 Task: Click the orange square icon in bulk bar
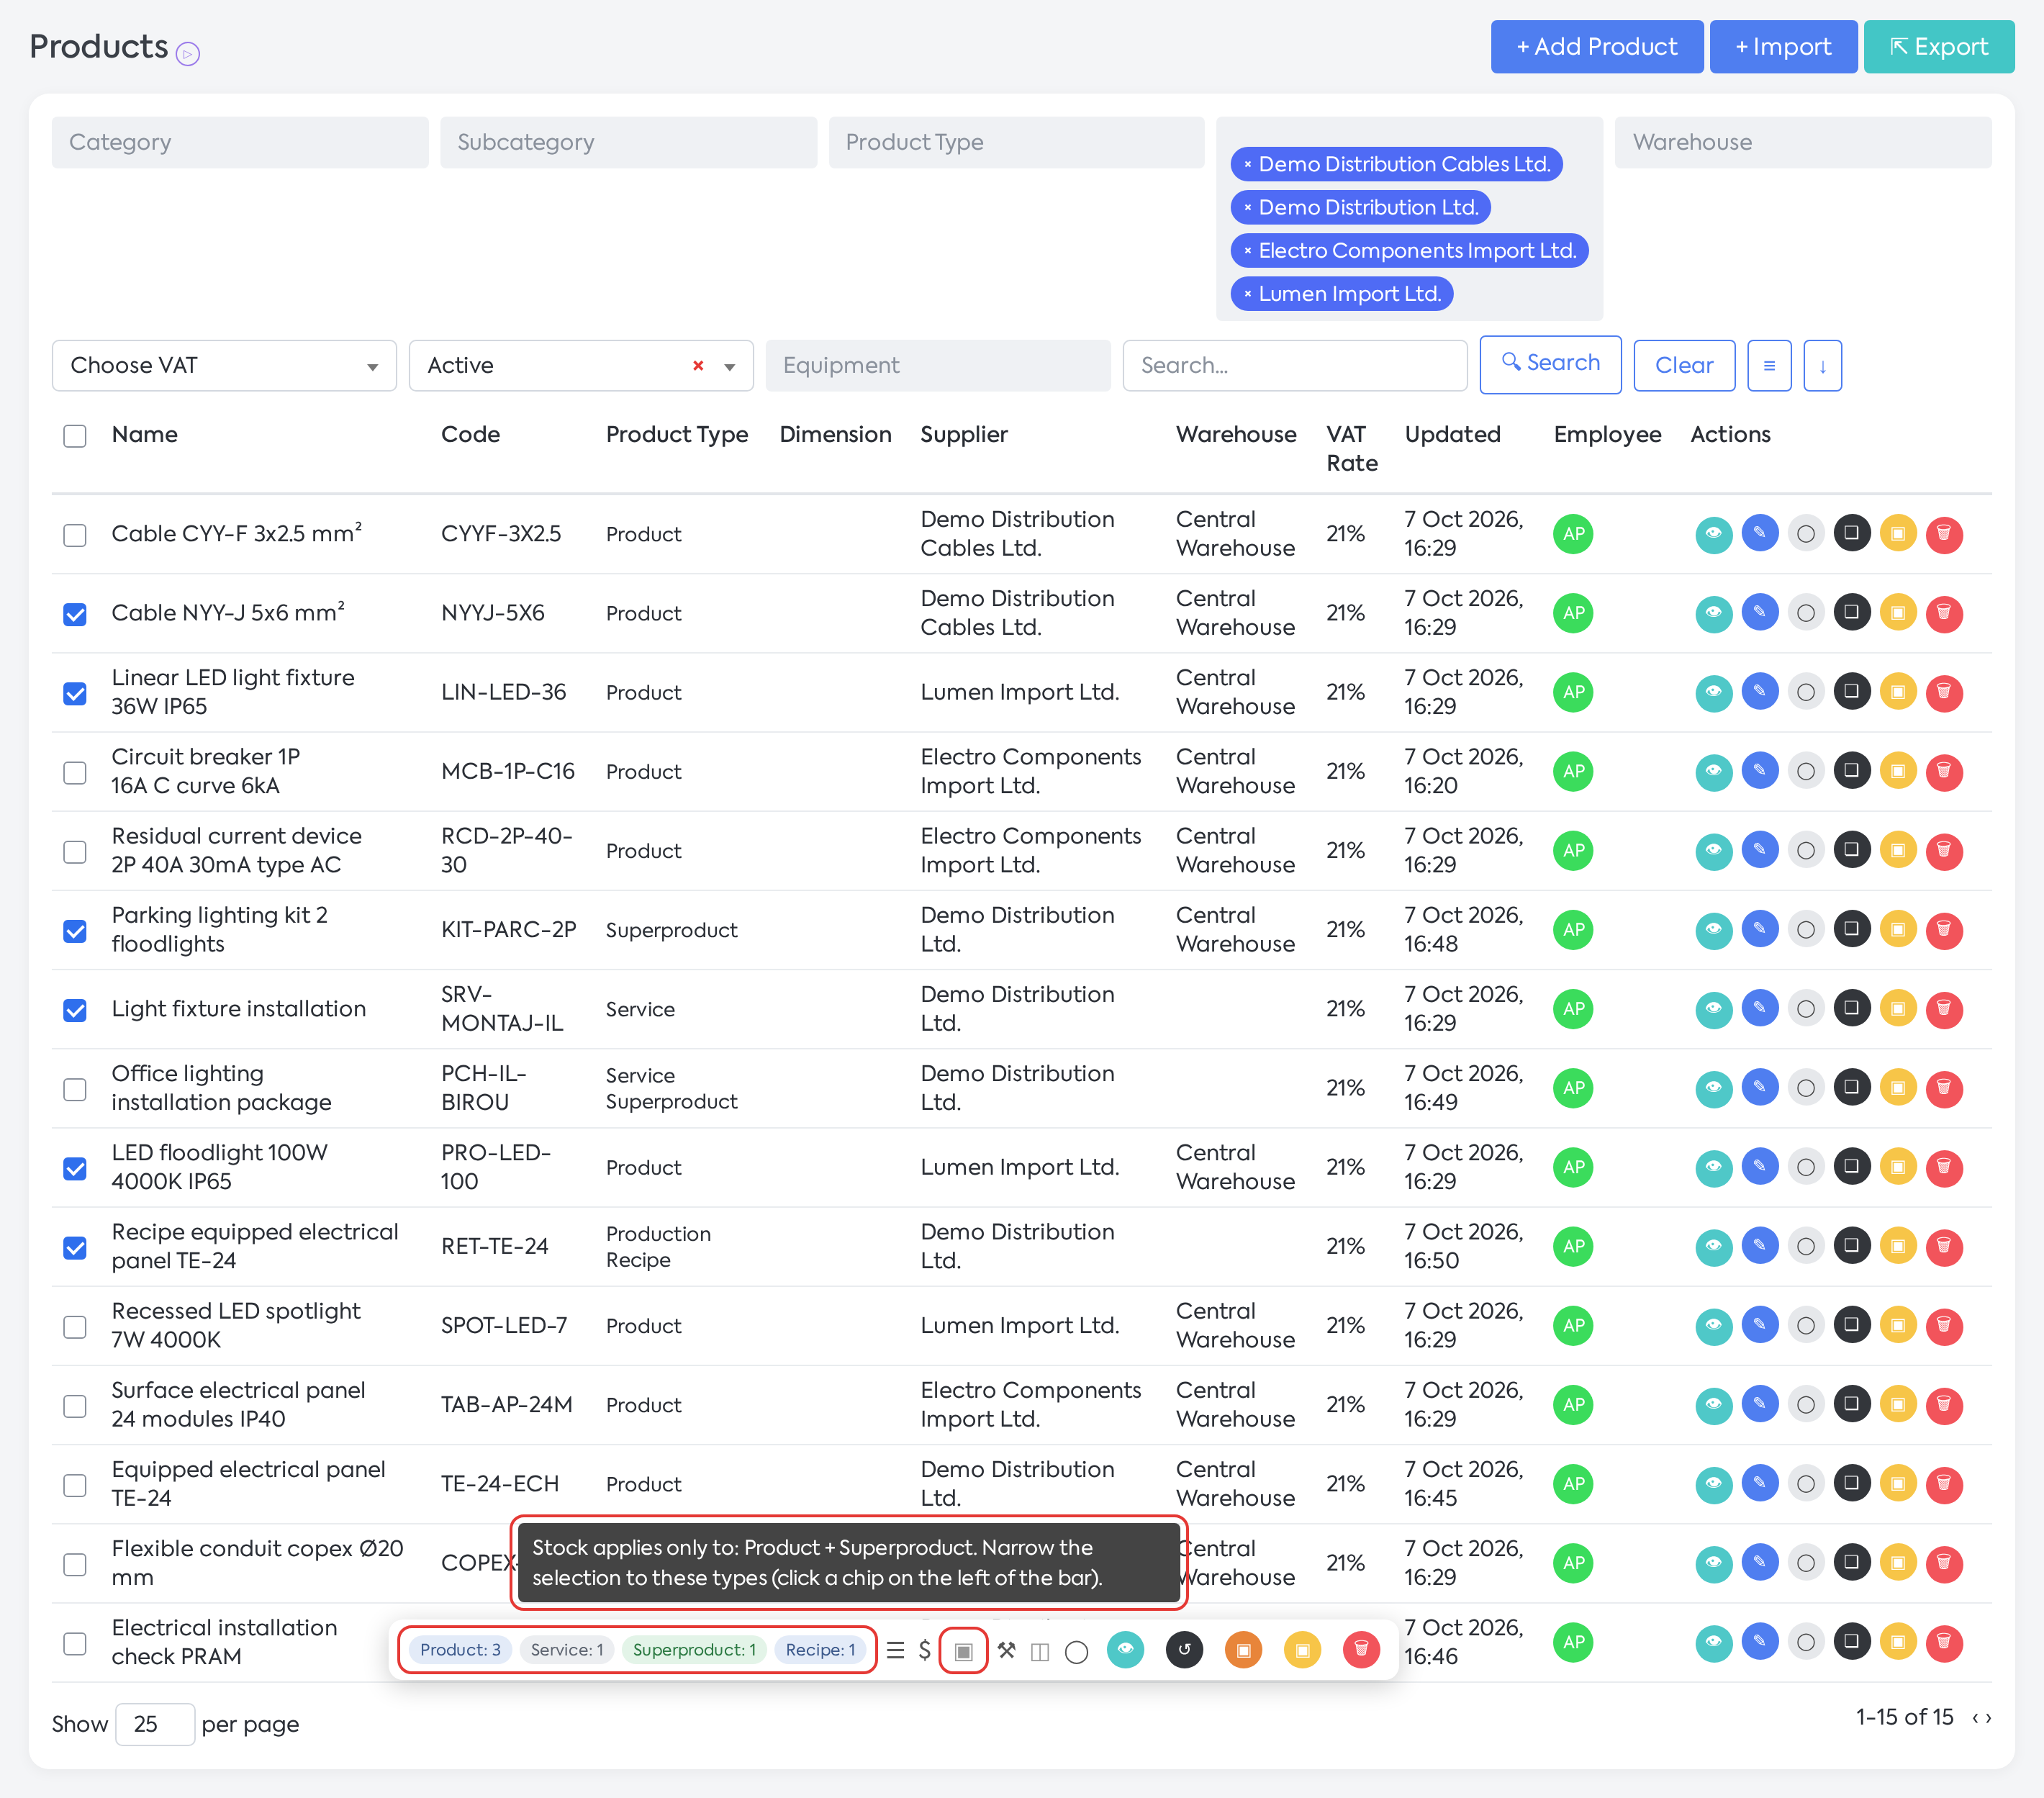click(1244, 1649)
